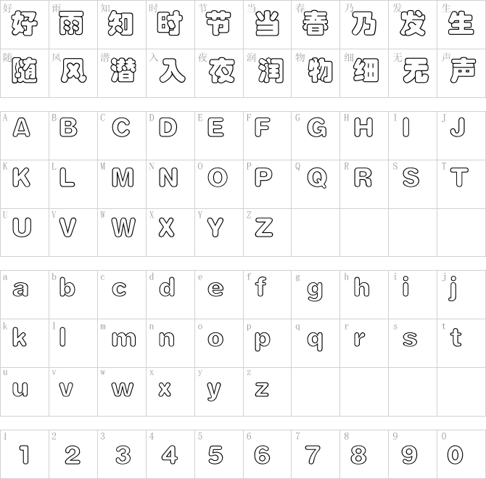Select the lowercase m glyph

pyautogui.click(x=123, y=339)
